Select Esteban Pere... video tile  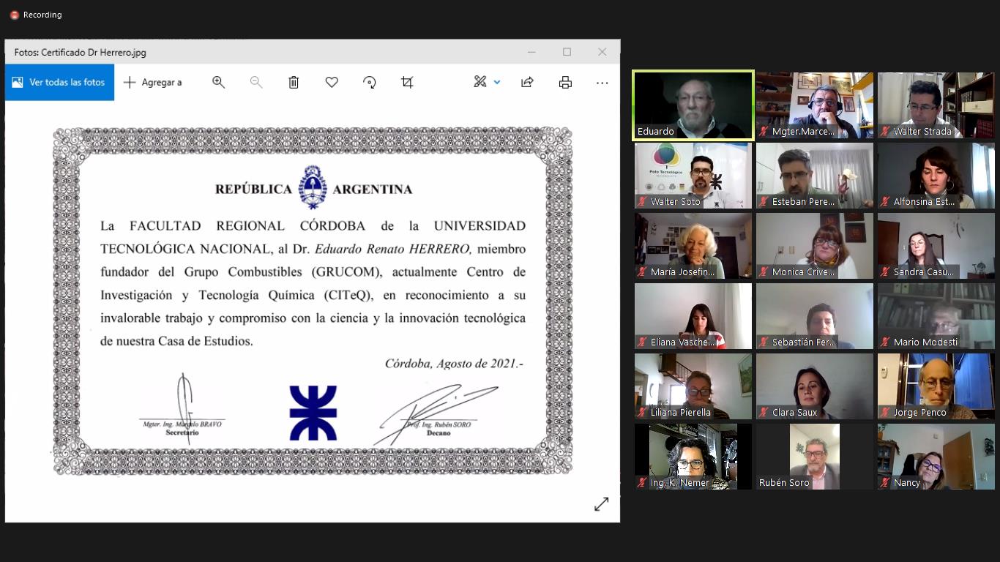[x=815, y=176]
